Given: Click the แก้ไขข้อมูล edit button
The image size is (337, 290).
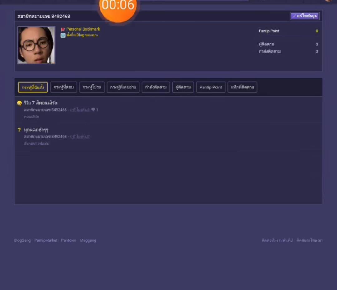Looking at the screenshot, I should coord(305,16).
